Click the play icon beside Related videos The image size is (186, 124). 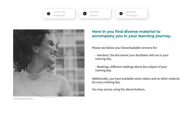tap(85, 14)
